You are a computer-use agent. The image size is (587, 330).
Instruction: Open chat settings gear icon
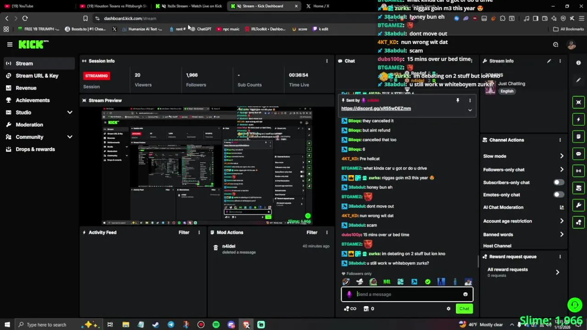[x=449, y=309]
